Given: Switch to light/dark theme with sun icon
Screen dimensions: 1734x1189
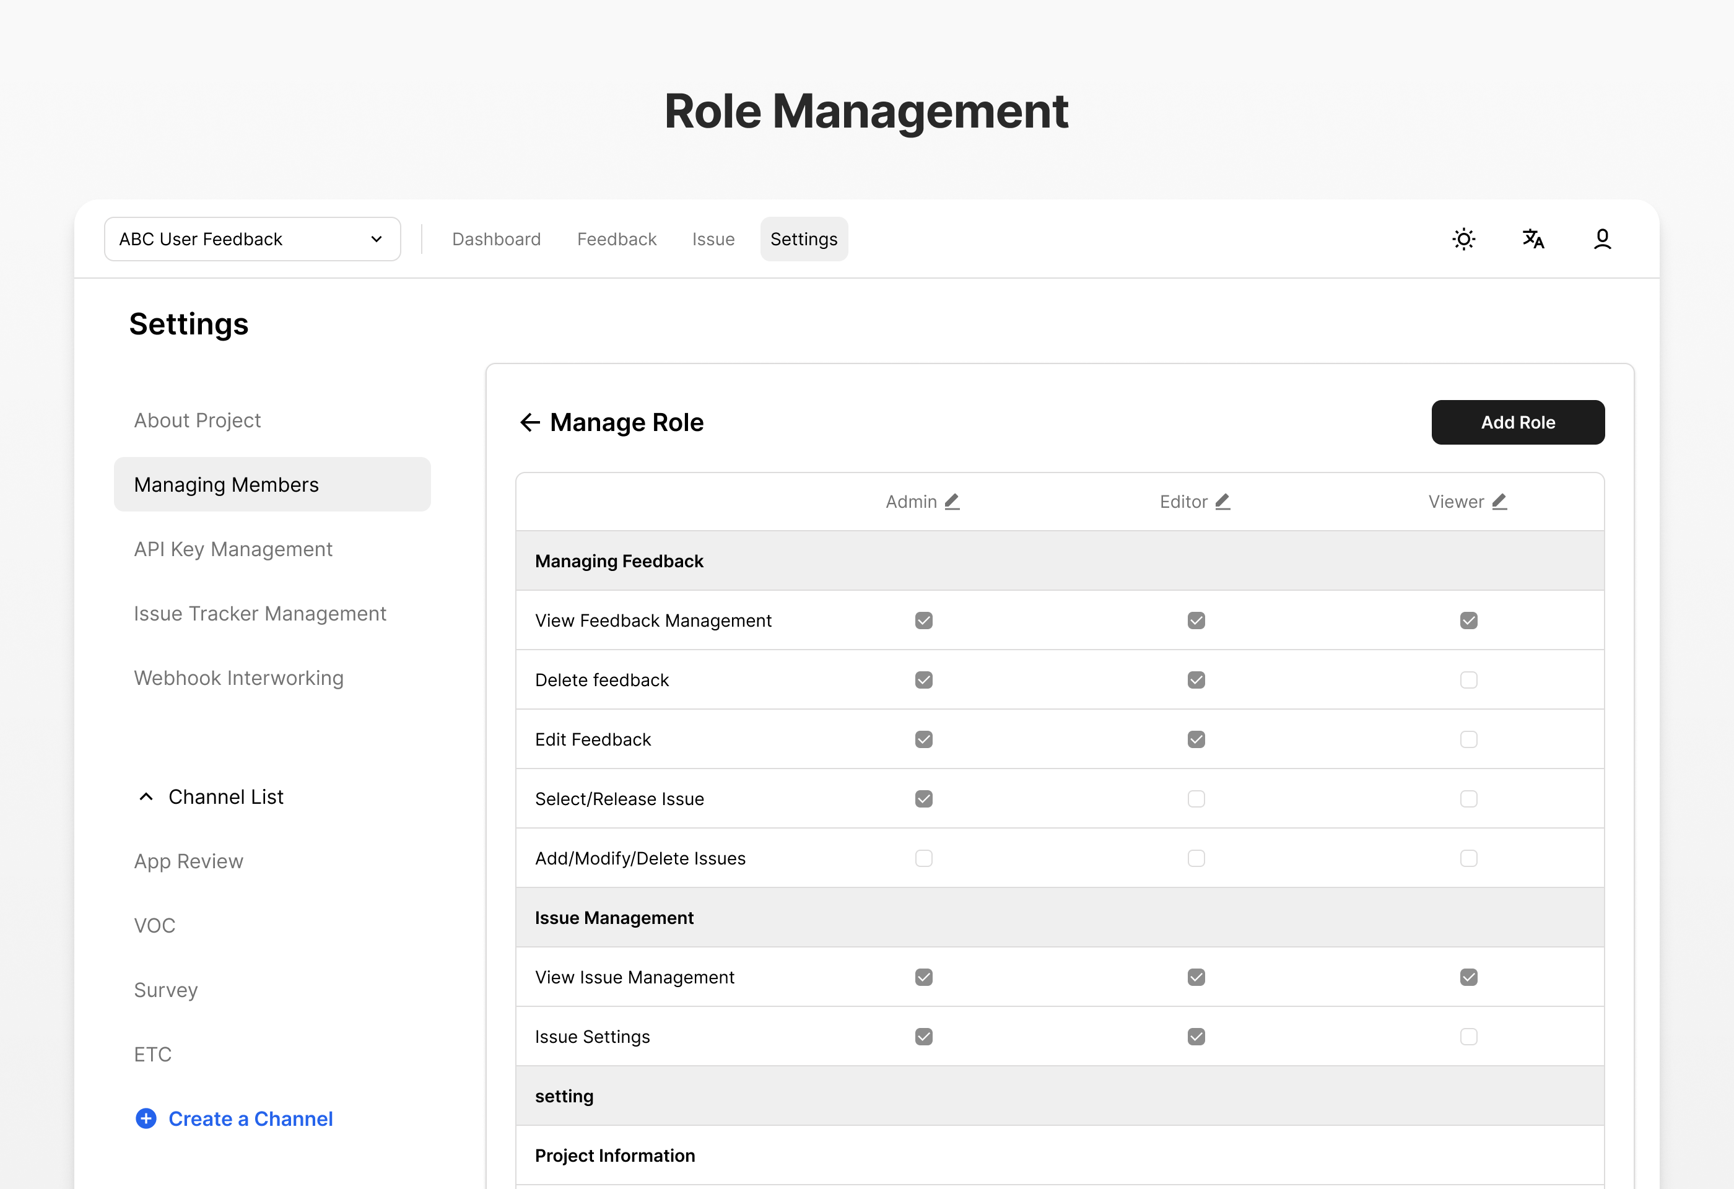Looking at the screenshot, I should coord(1463,238).
